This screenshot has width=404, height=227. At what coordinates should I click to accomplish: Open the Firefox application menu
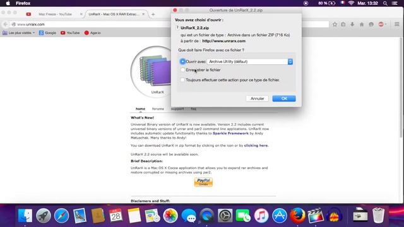pos(23,3)
